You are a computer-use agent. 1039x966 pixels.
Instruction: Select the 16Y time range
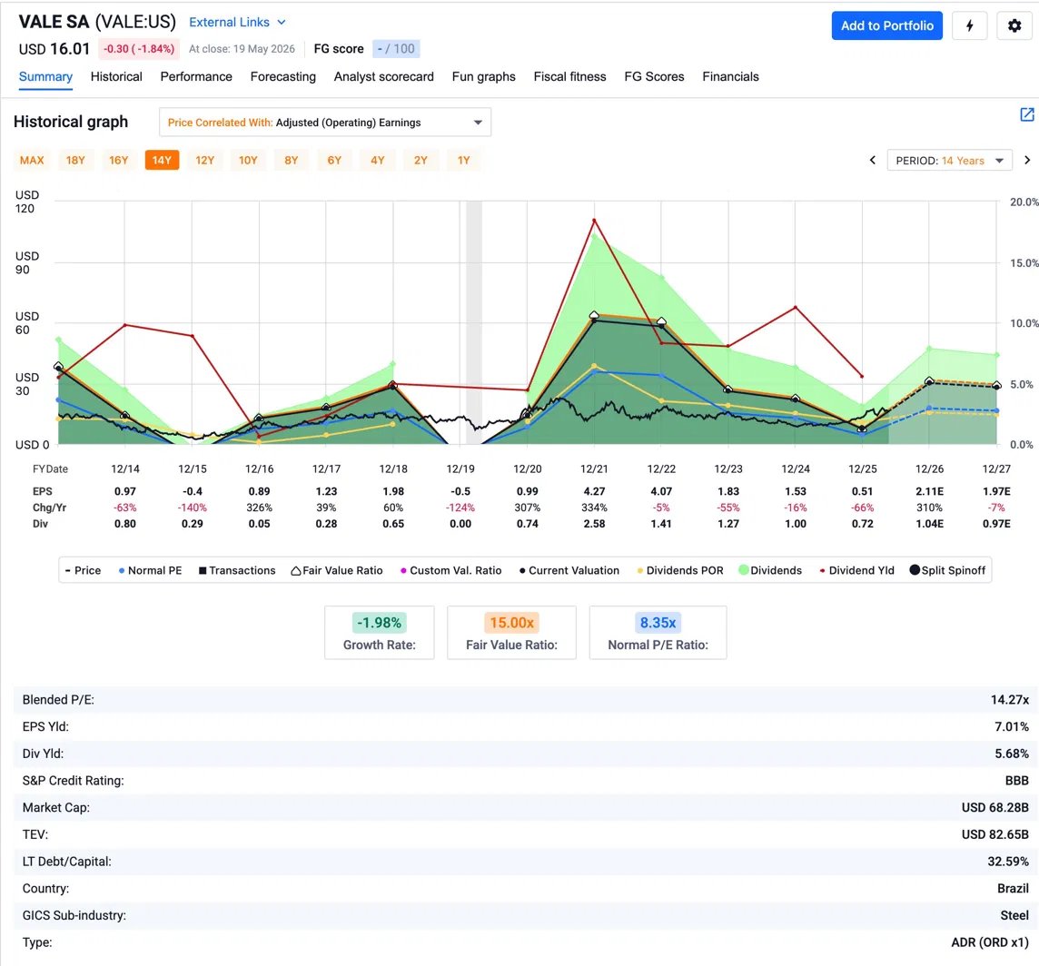tap(119, 161)
